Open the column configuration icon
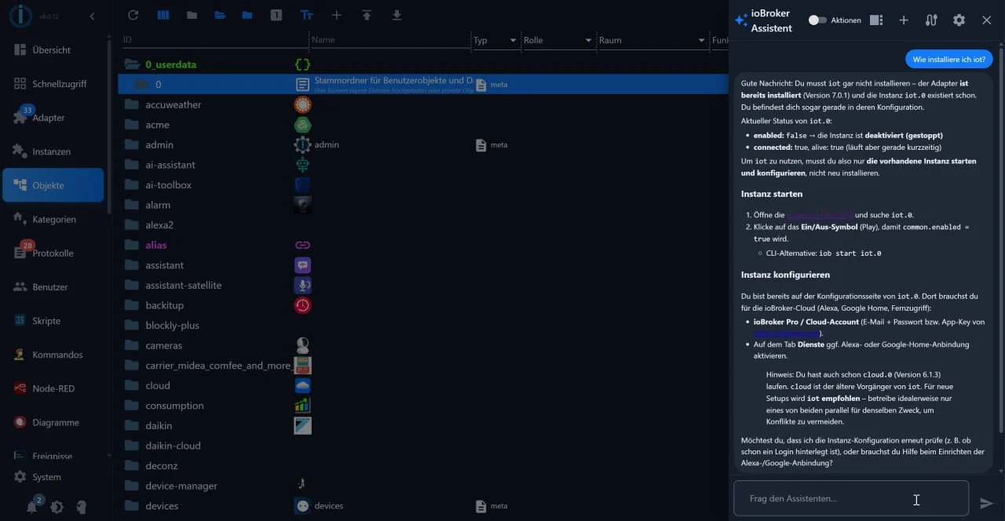 (x=163, y=15)
